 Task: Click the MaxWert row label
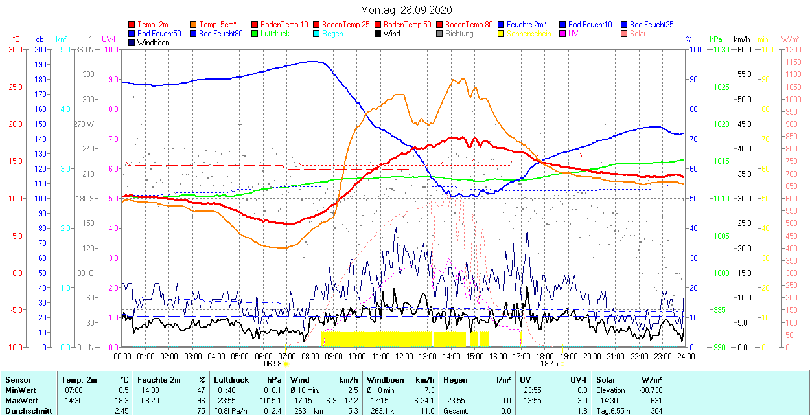pyautogui.click(x=21, y=400)
